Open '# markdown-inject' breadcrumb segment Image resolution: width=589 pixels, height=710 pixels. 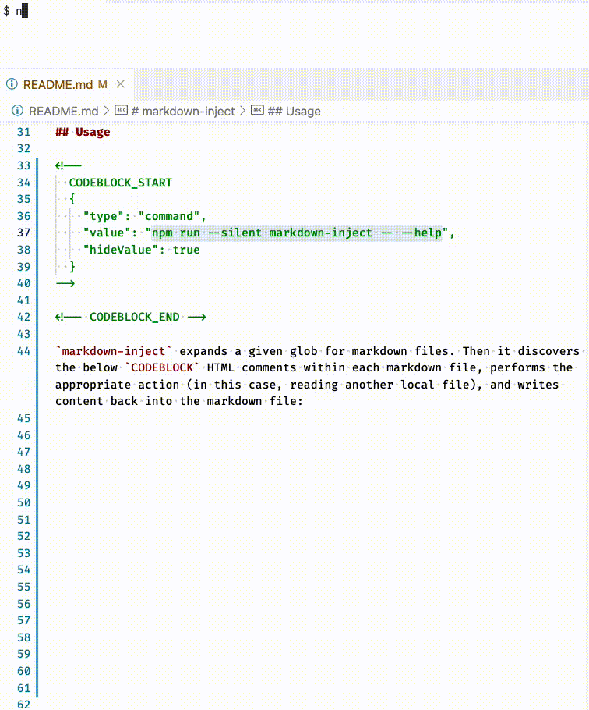tap(183, 111)
